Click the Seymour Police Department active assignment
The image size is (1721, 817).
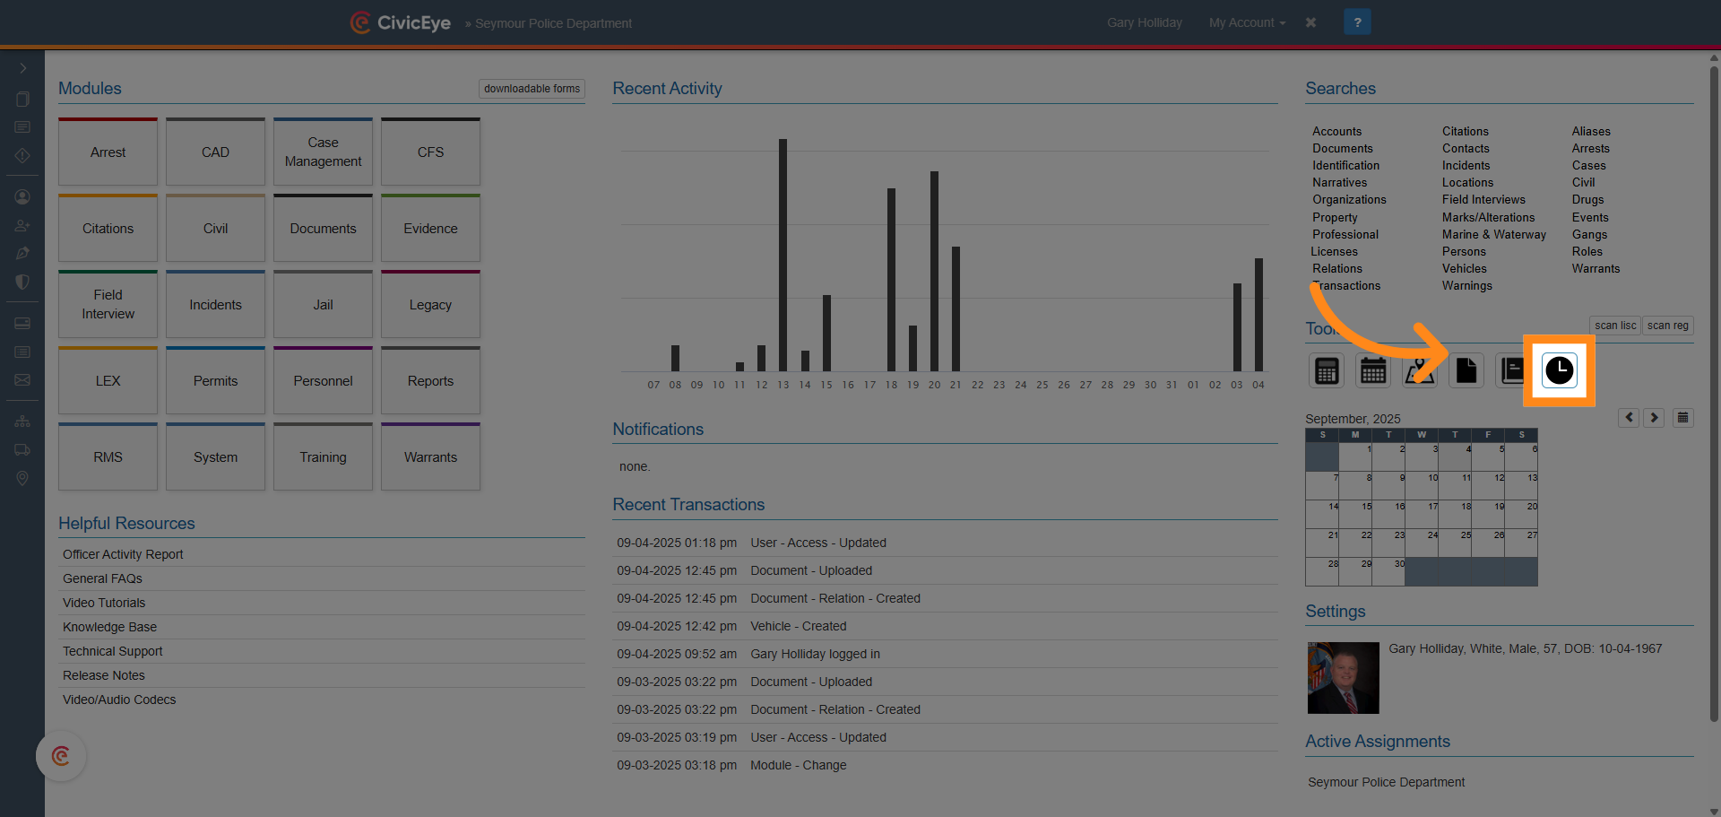(x=1386, y=782)
